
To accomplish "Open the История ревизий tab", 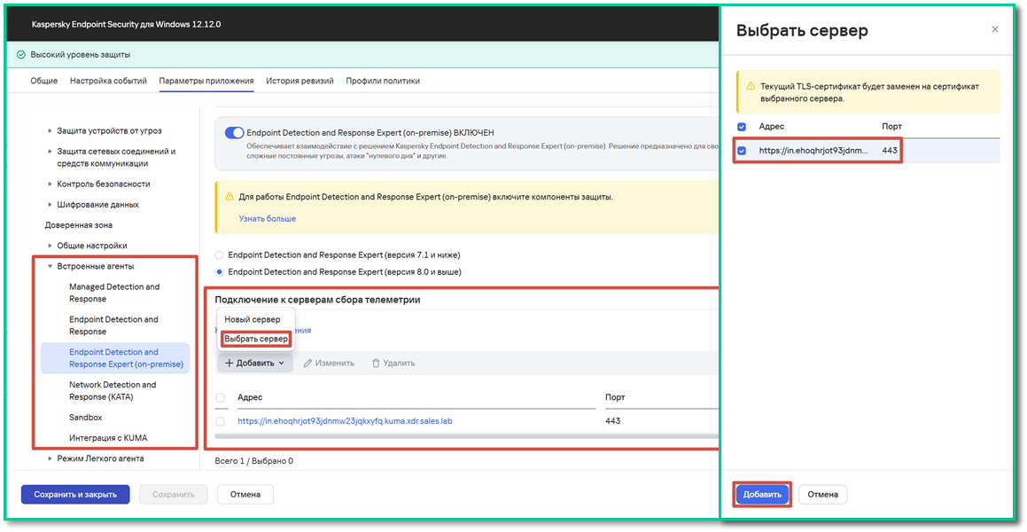I will (x=300, y=82).
